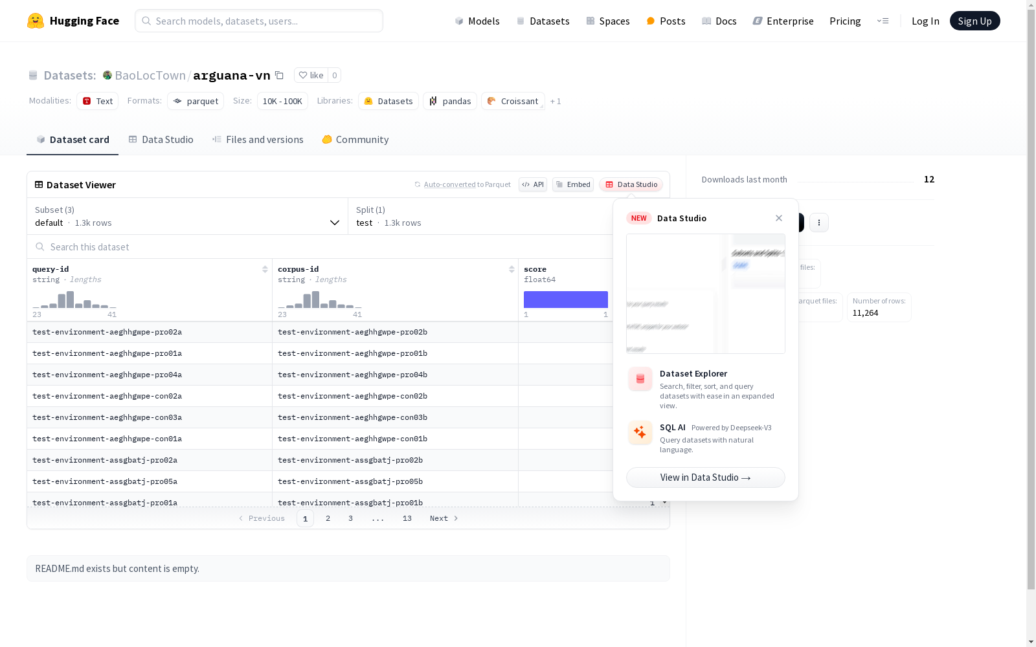Click Log In
This screenshot has height=647, width=1036.
point(925,21)
